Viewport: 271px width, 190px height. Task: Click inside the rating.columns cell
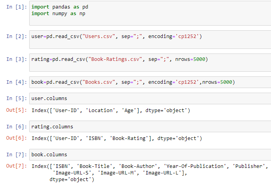pos(150,126)
